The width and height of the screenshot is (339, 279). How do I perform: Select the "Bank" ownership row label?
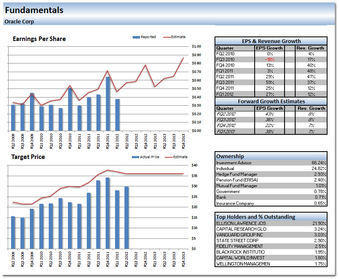click(x=221, y=197)
